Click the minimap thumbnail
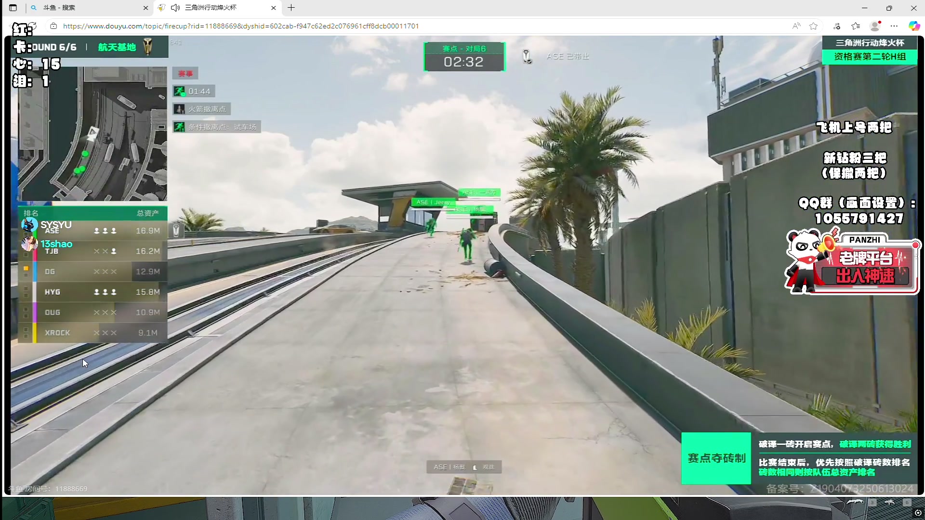925x520 pixels. click(x=92, y=134)
